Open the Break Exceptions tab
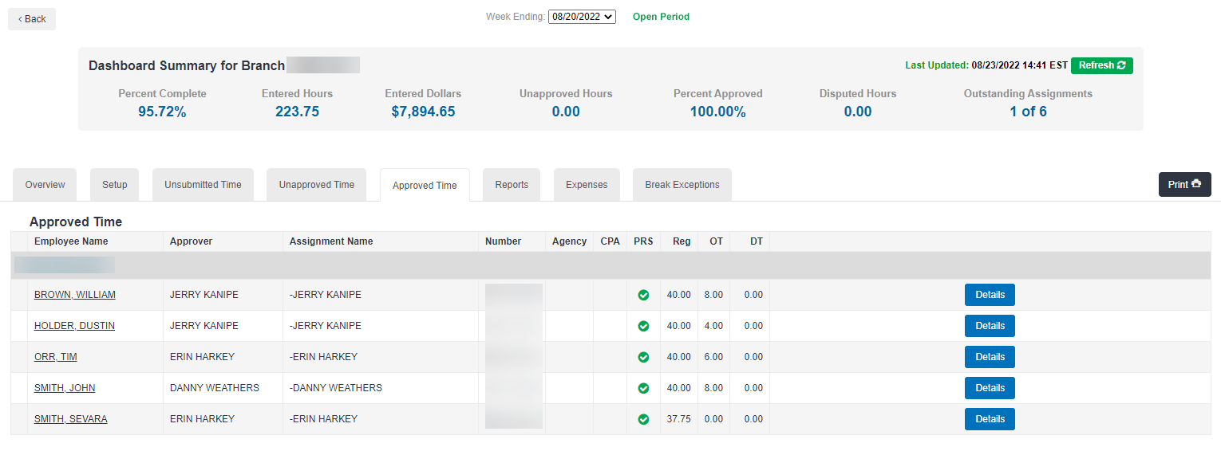The height and width of the screenshot is (451, 1221). tap(682, 185)
